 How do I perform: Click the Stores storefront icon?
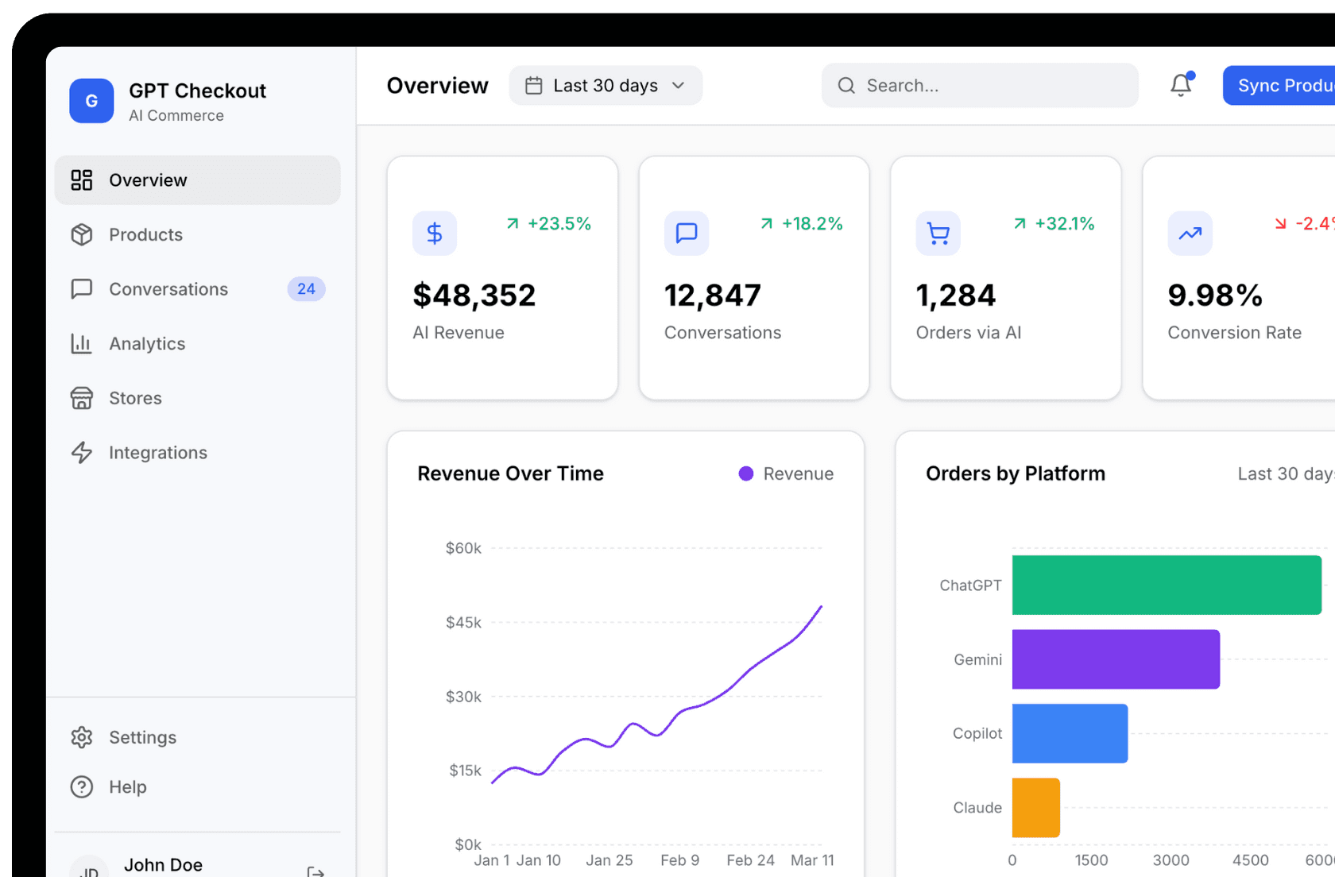(83, 398)
